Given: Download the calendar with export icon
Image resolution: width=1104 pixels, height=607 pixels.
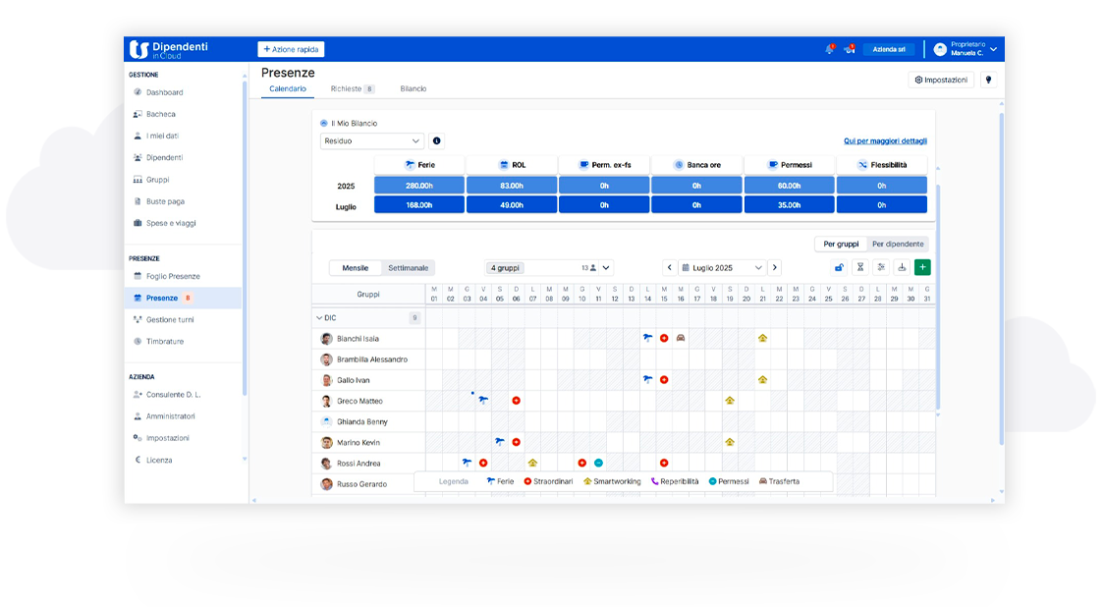Looking at the screenshot, I should pyautogui.click(x=902, y=267).
